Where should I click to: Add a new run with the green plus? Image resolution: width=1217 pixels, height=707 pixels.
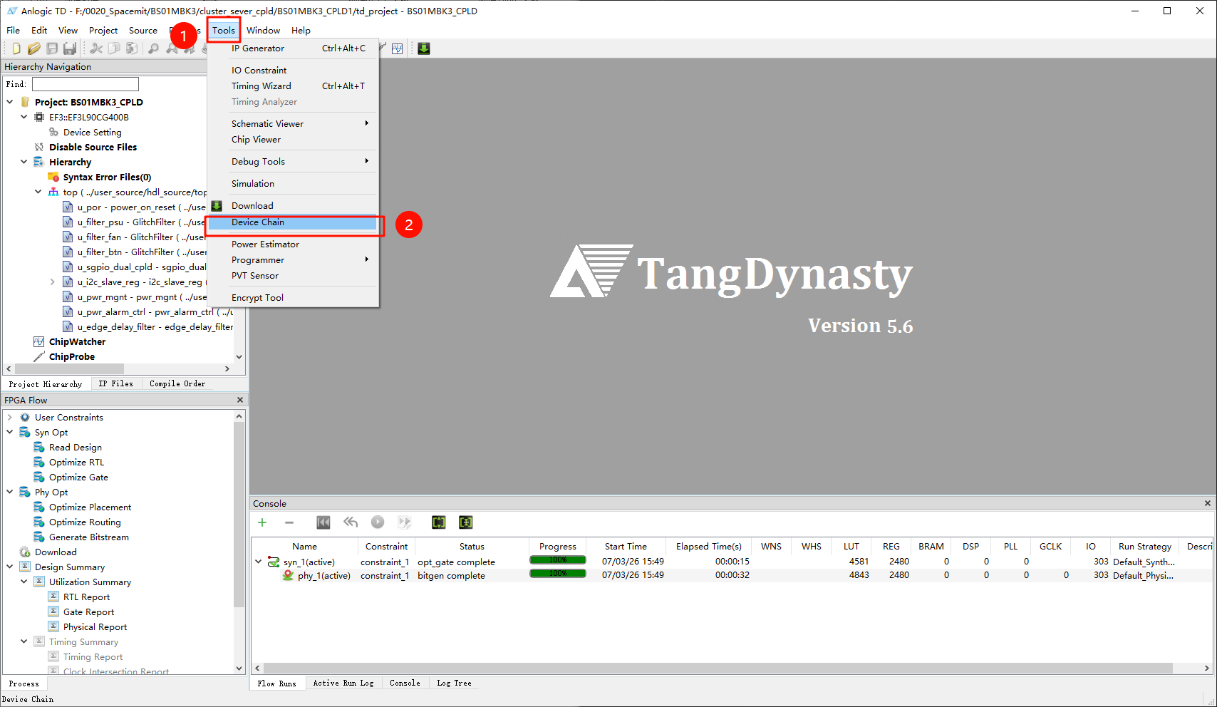[262, 522]
